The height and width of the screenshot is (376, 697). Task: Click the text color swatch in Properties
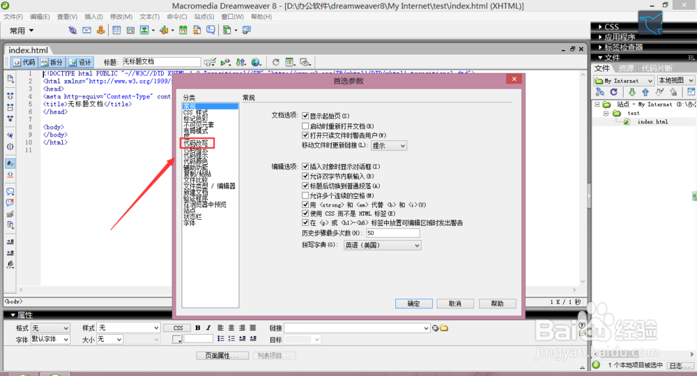point(177,339)
